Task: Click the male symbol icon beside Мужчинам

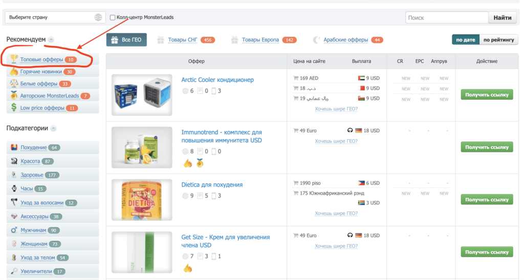Action: [x=14, y=230]
